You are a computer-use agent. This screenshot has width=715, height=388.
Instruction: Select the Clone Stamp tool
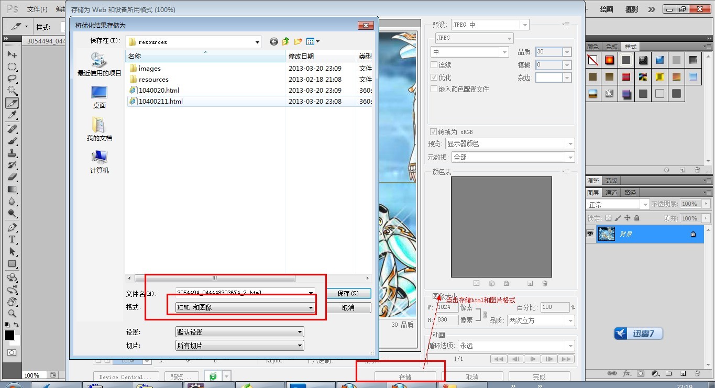tap(12, 153)
